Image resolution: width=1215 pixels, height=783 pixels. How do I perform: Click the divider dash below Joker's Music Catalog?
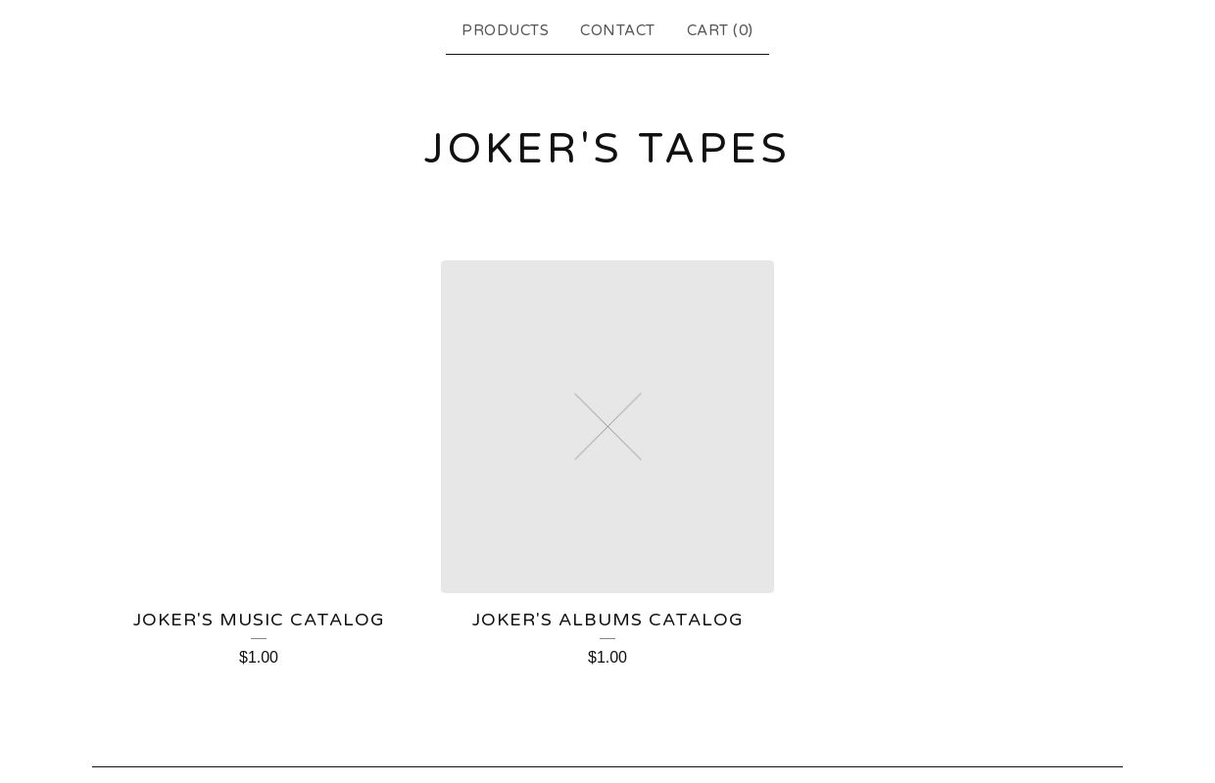[259, 638]
